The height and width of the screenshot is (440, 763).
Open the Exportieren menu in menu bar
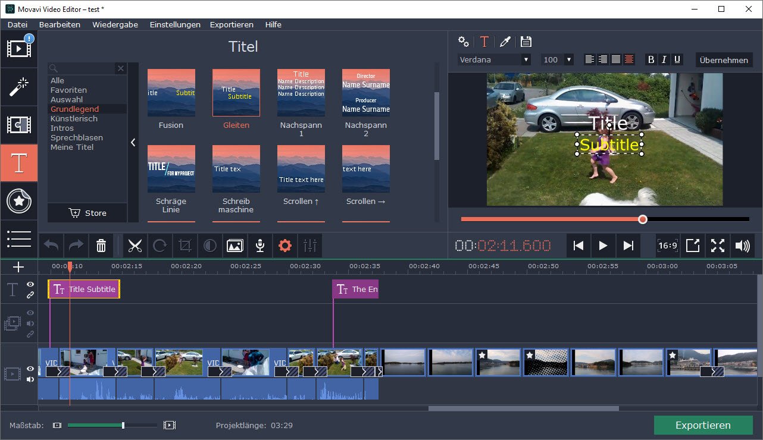click(232, 24)
